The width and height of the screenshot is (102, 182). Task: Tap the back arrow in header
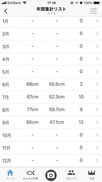(6, 11)
